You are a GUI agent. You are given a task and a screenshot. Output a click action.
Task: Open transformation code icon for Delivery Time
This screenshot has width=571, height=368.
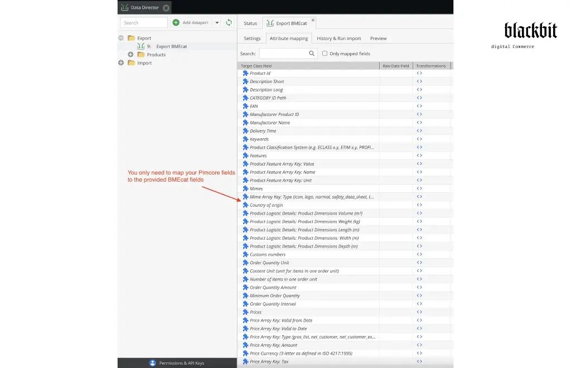click(x=419, y=131)
